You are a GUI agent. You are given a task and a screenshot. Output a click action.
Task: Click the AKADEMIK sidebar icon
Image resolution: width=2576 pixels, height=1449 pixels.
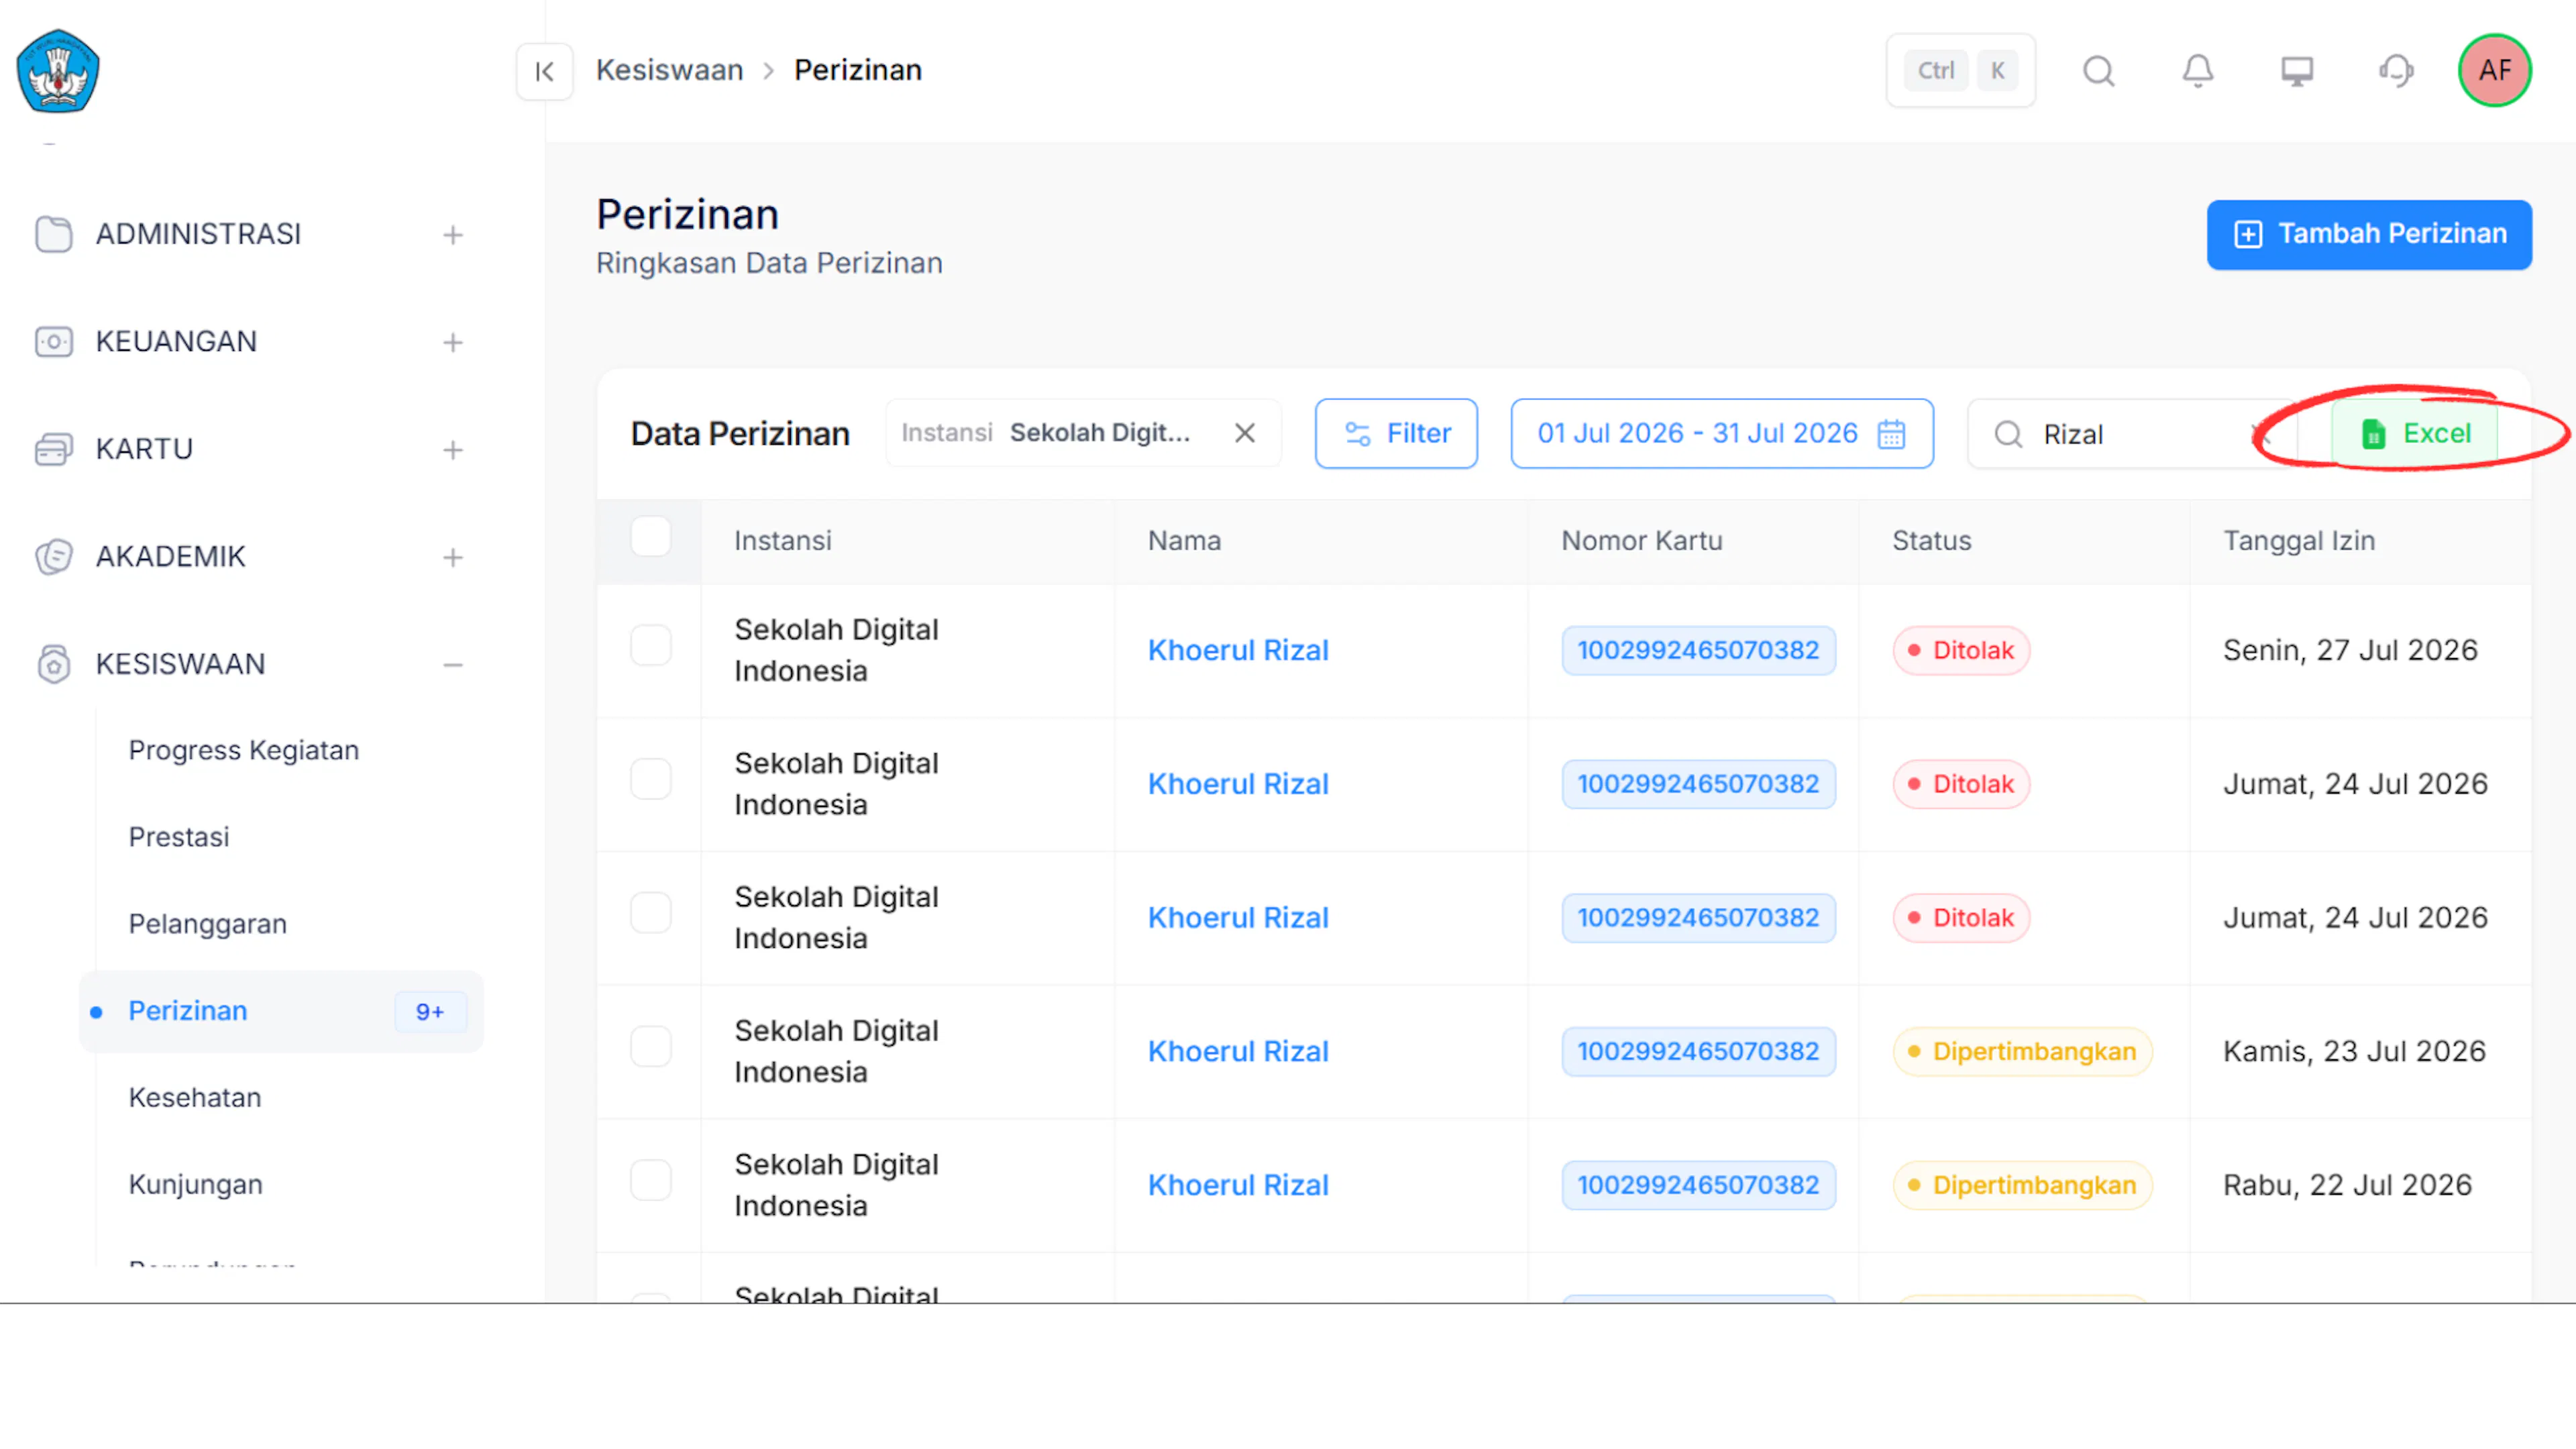click(x=53, y=557)
